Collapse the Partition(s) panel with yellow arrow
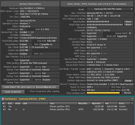 point(132,99)
